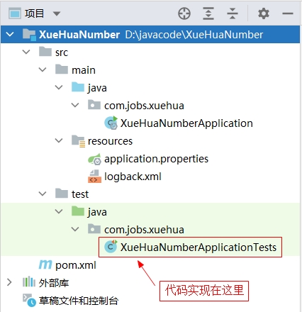The image size is (302, 312).
Task: Click the locate/select opened file crosshair icon
Action: pyautogui.click(x=184, y=13)
